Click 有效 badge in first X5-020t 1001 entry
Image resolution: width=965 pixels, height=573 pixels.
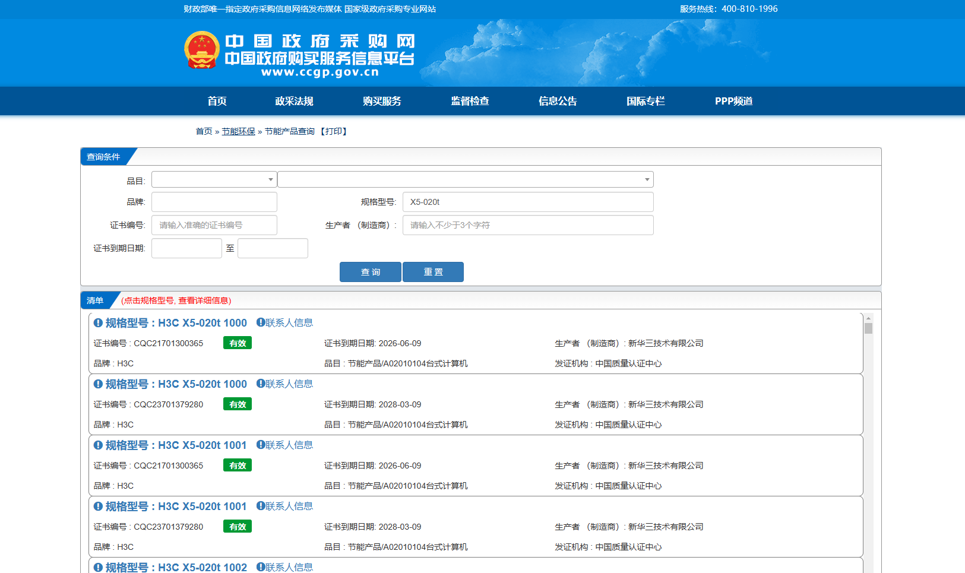coord(238,466)
